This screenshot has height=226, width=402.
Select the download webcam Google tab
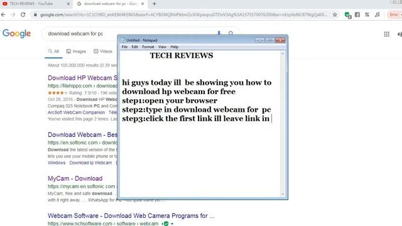111,4
